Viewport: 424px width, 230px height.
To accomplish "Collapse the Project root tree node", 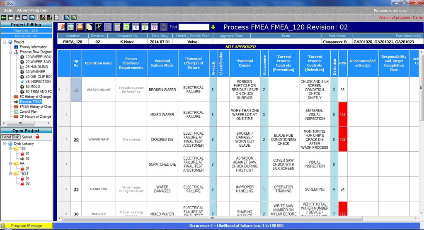I will (5, 42).
